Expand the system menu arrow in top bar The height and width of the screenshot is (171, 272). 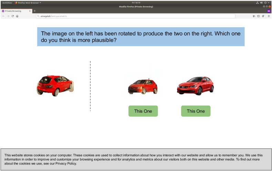coord(269,3)
